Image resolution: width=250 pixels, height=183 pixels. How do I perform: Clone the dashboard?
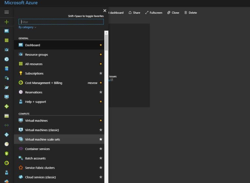173,13
